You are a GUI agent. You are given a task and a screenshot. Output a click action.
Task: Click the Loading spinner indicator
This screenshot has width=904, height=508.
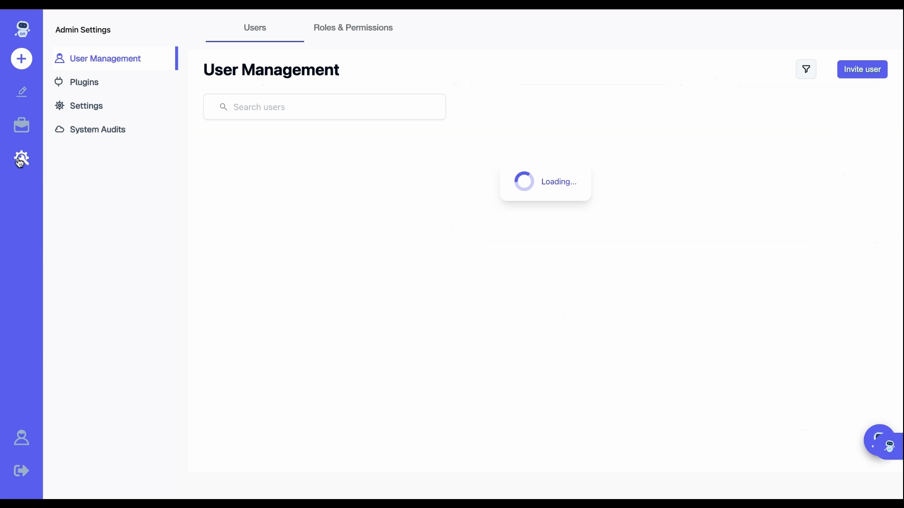click(x=524, y=182)
